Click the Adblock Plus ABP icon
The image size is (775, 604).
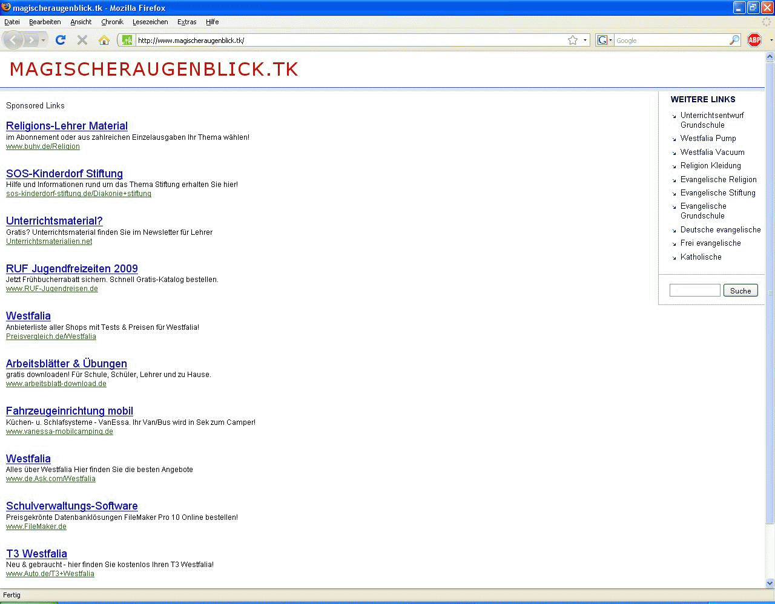(754, 40)
